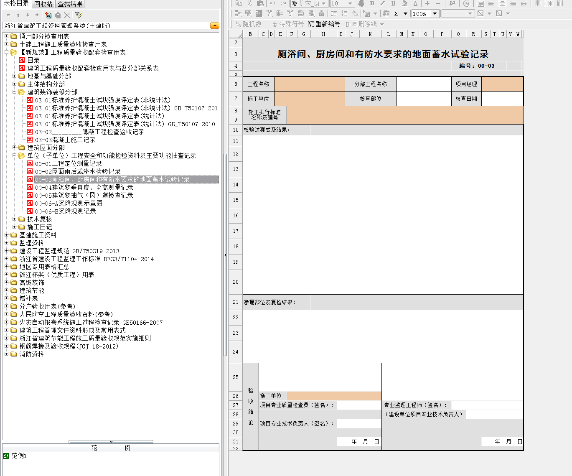Collapse the 建筑装饰装修分部 folder
This screenshot has height=476, width=572.
pyautogui.click(x=14, y=92)
